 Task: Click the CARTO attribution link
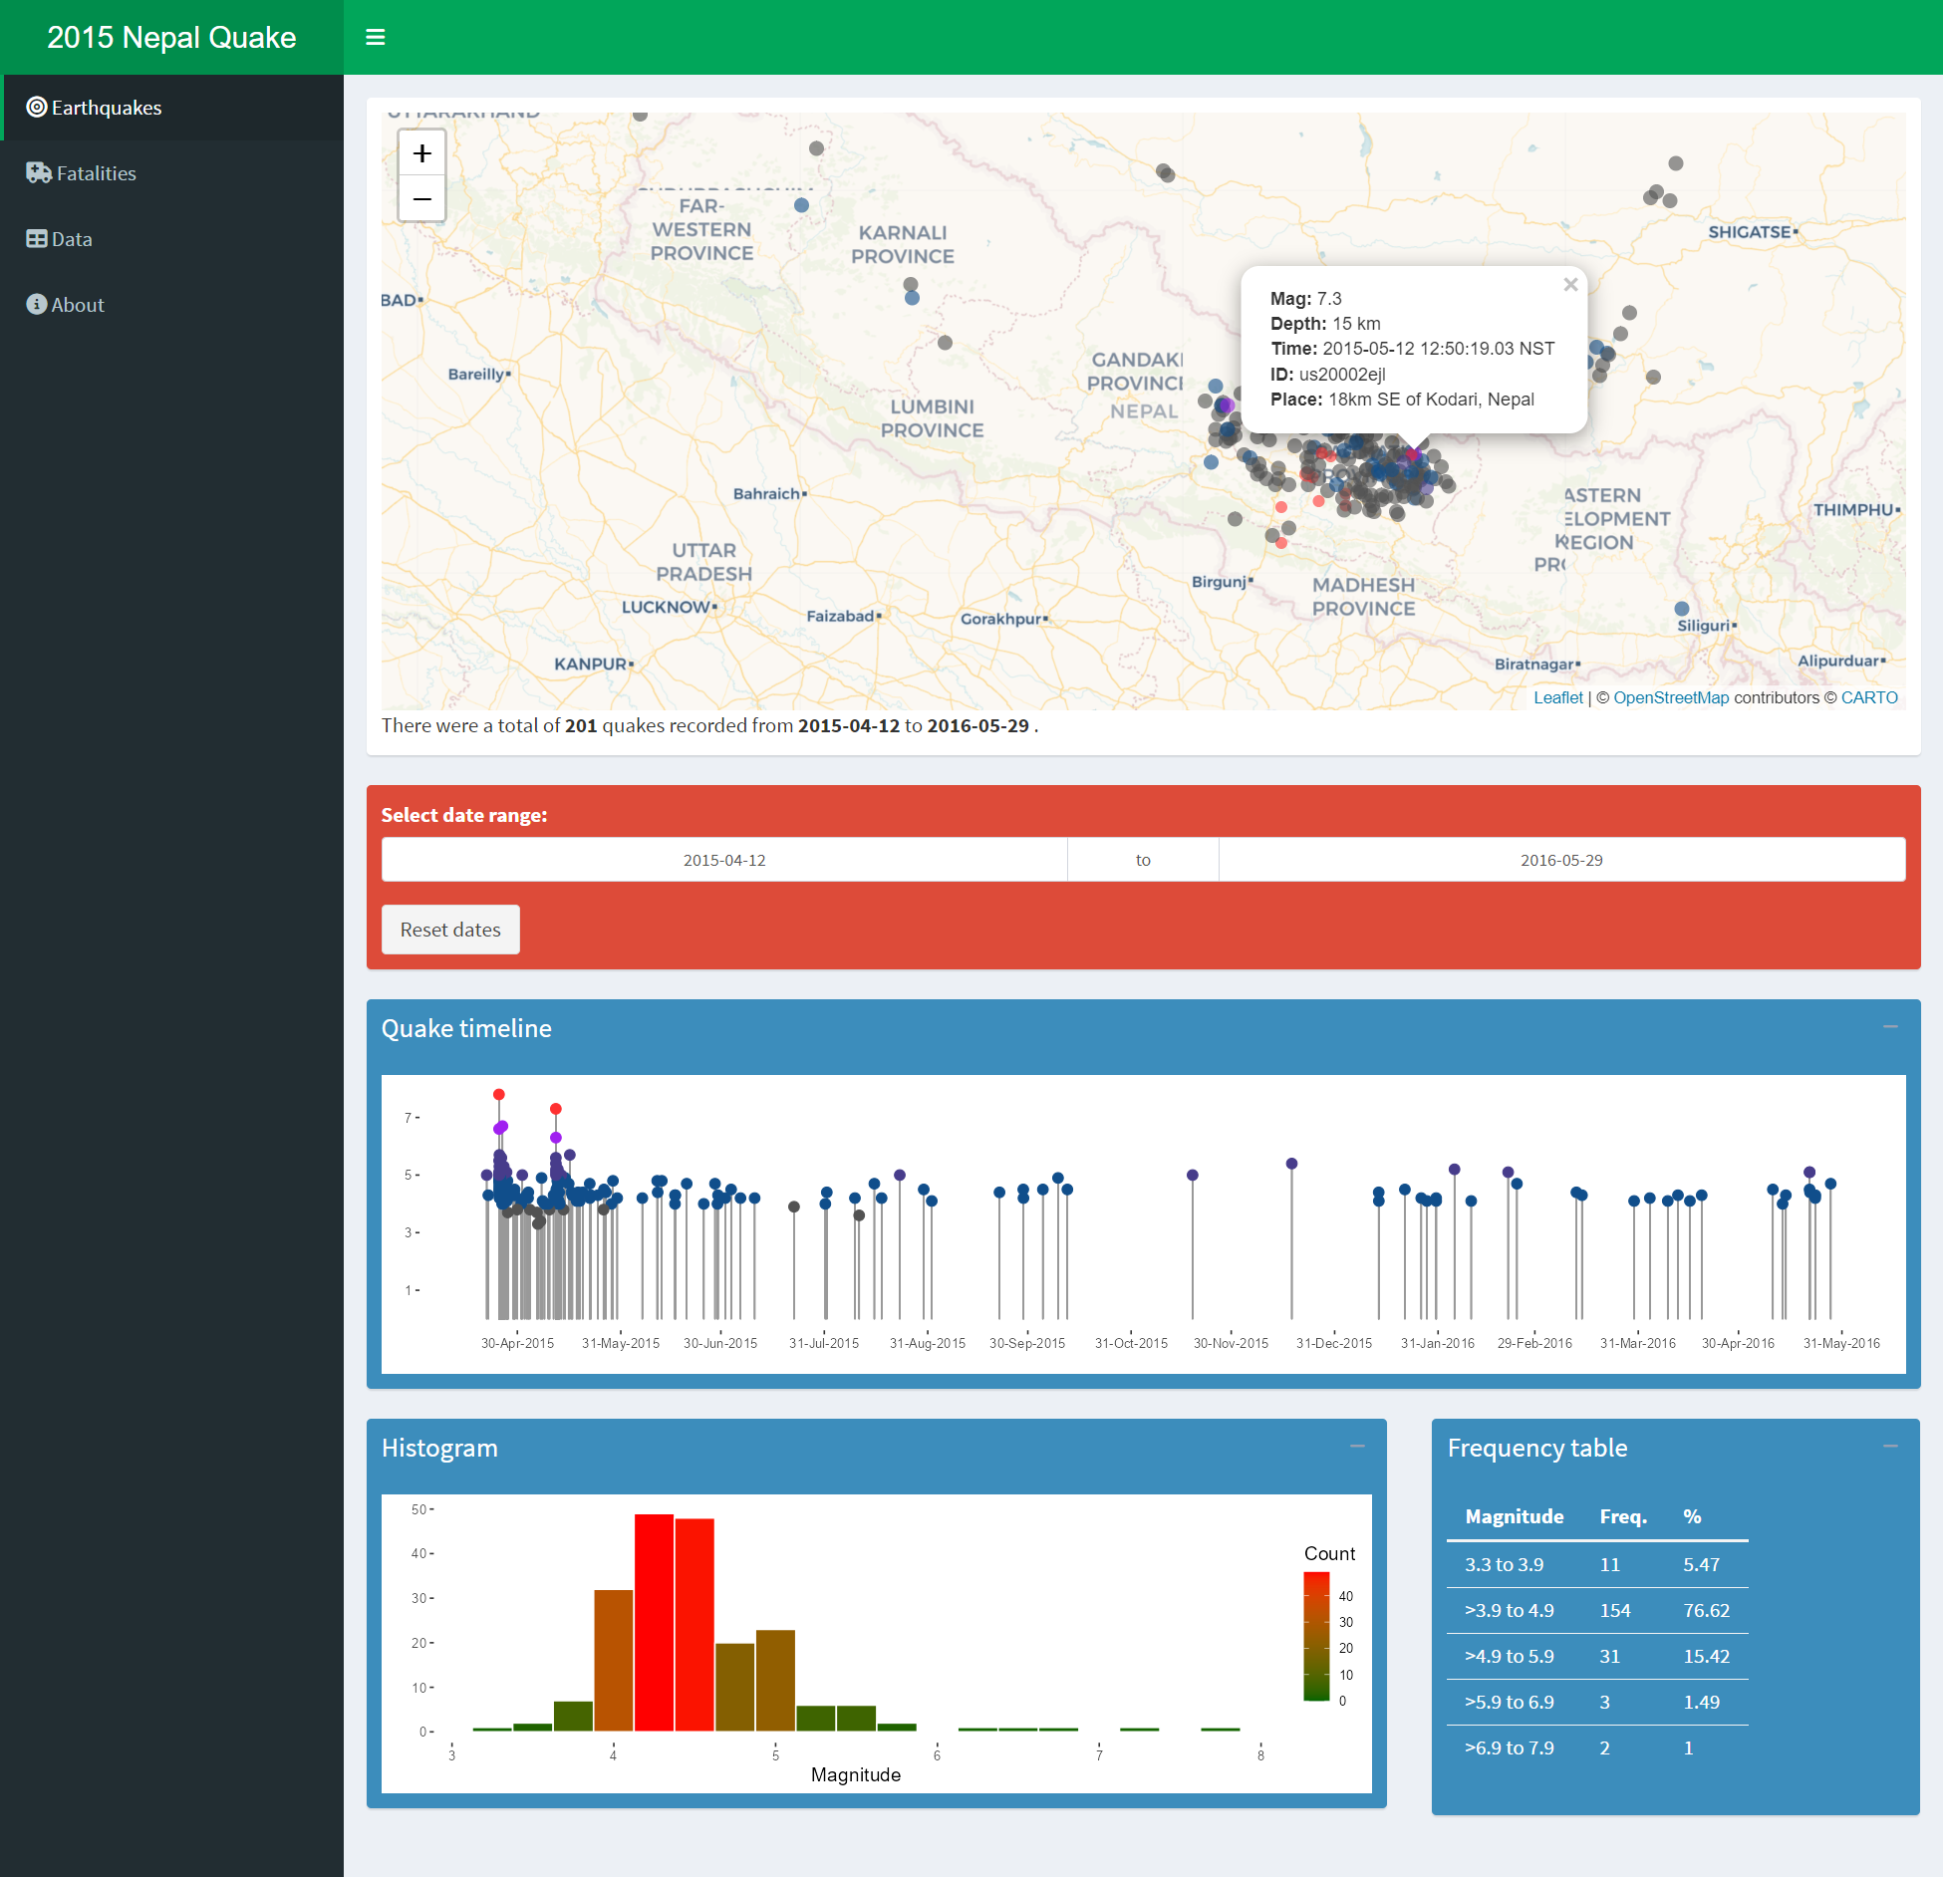pos(1872,697)
